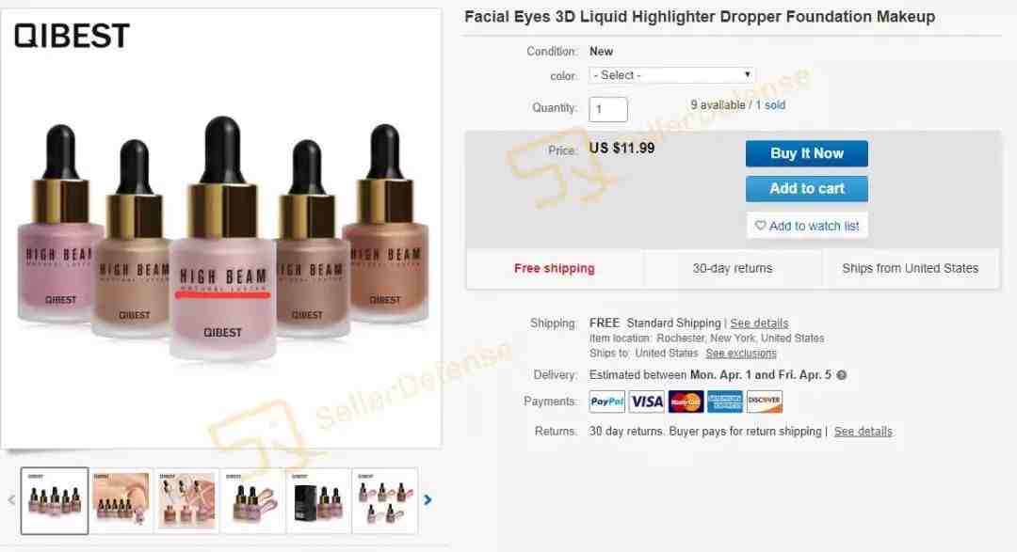The height and width of the screenshot is (552, 1017).
Task: Click the delivery estimate help icon
Action: 841,375
